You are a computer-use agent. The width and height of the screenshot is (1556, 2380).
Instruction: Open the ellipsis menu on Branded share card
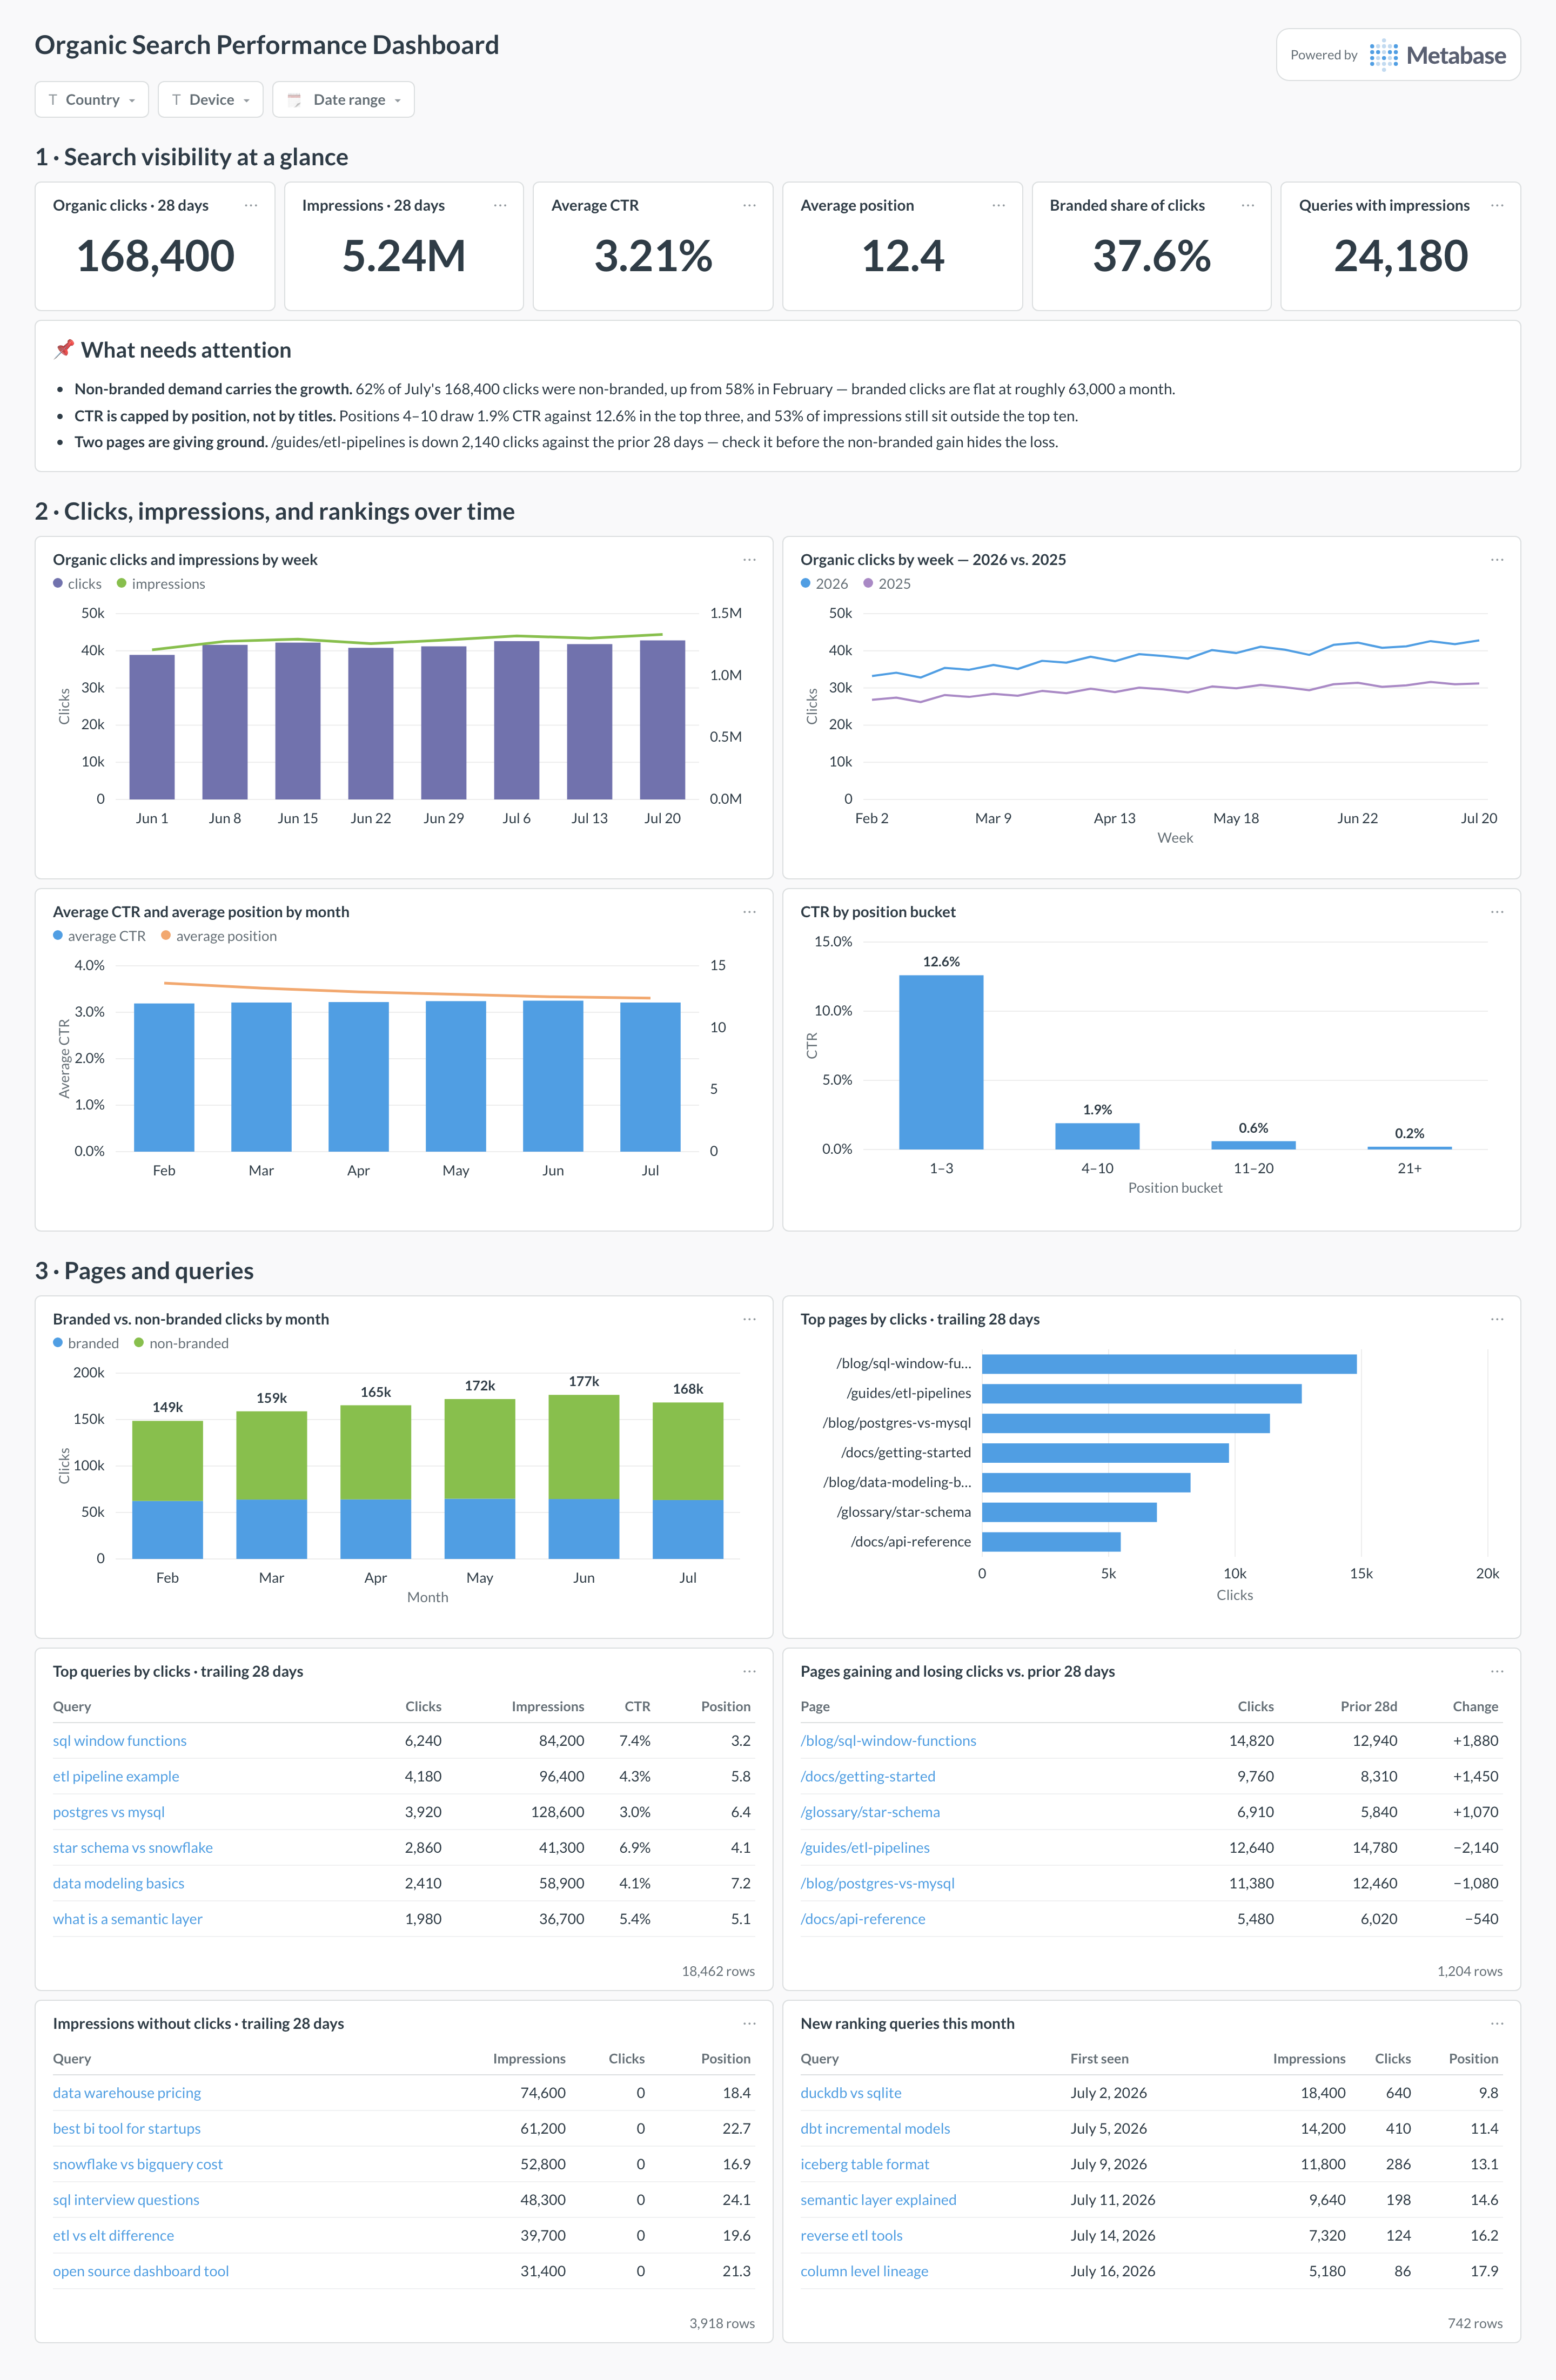1248,205
